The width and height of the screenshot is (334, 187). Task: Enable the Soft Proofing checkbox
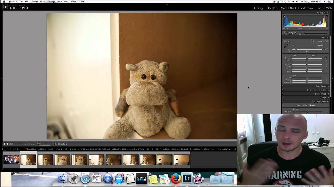coord(54,144)
